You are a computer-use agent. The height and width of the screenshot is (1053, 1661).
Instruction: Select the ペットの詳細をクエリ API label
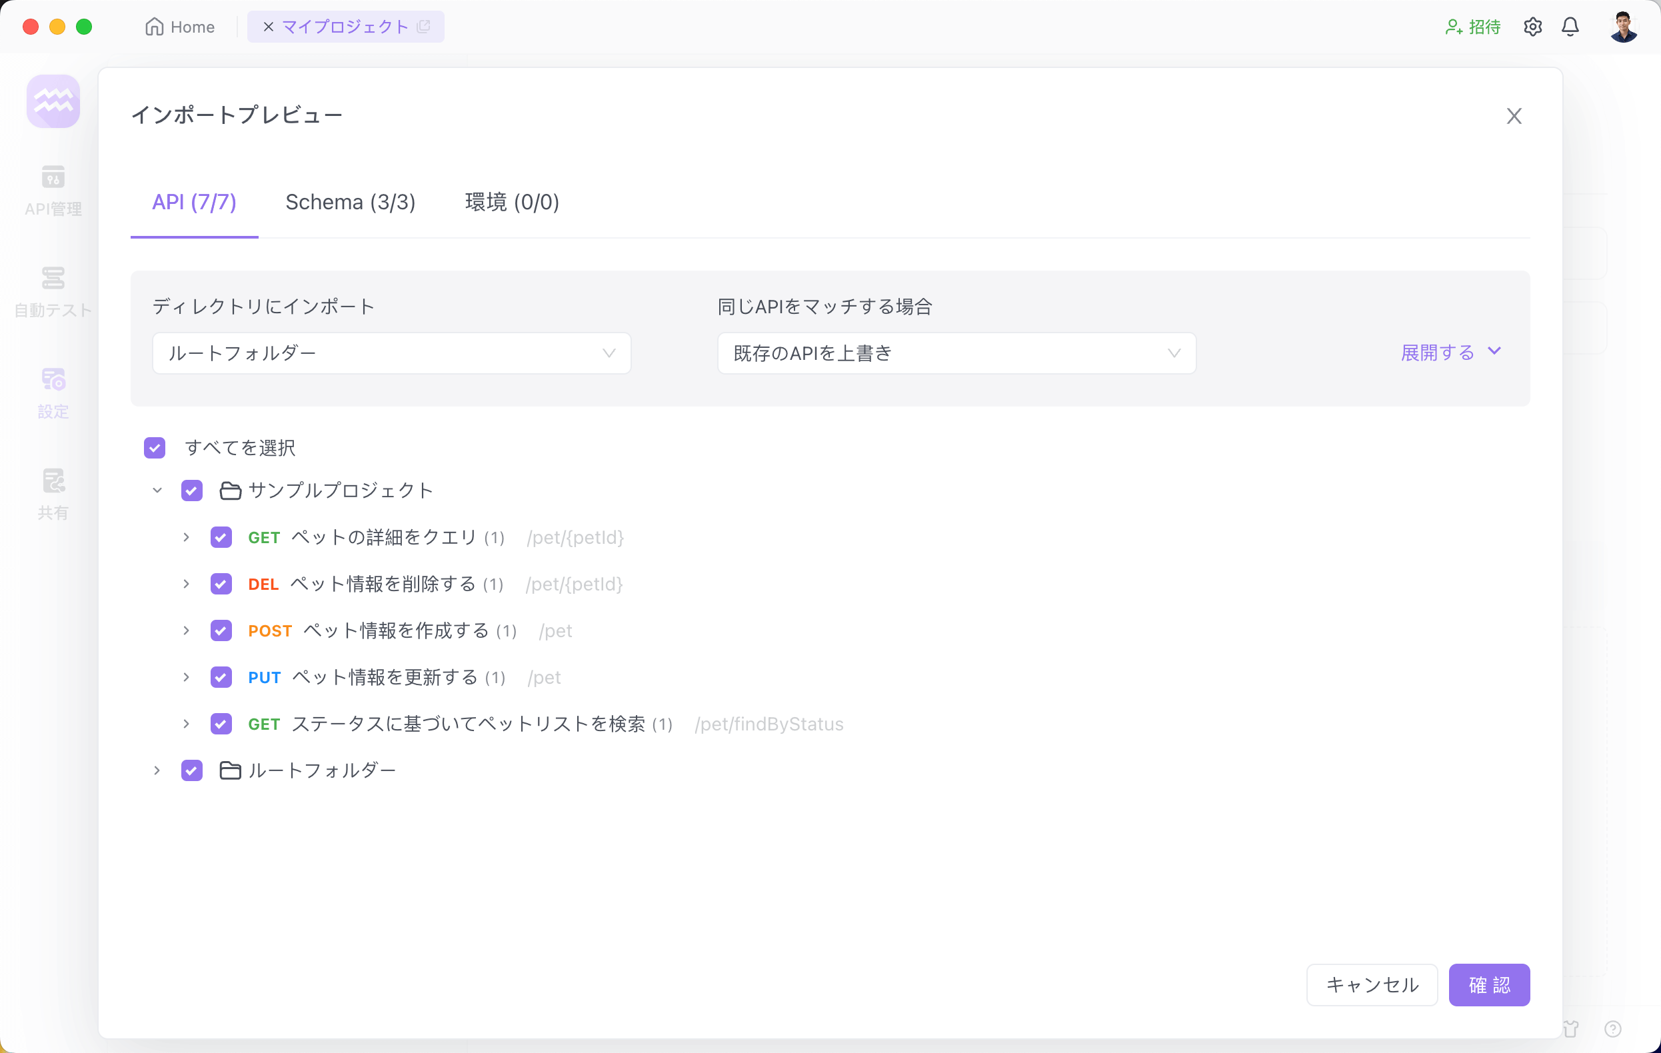click(x=384, y=537)
